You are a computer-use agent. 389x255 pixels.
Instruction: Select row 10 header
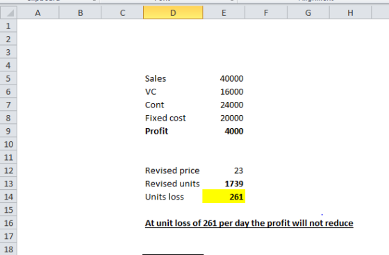coord(8,144)
